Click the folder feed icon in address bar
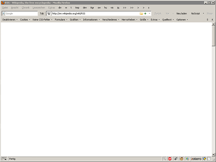The height and width of the screenshot is (162, 216). (141, 13)
